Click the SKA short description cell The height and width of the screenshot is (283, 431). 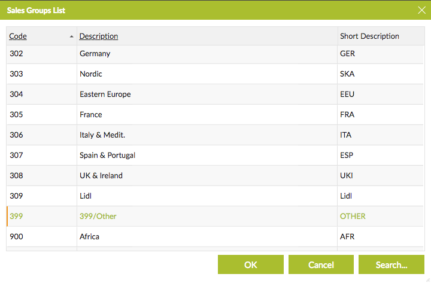pos(380,74)
